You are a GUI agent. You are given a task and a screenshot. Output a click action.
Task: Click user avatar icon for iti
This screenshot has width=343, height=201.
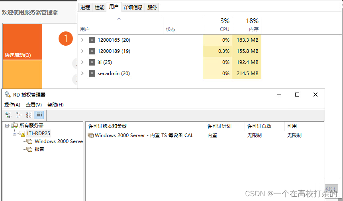[92, 62]
